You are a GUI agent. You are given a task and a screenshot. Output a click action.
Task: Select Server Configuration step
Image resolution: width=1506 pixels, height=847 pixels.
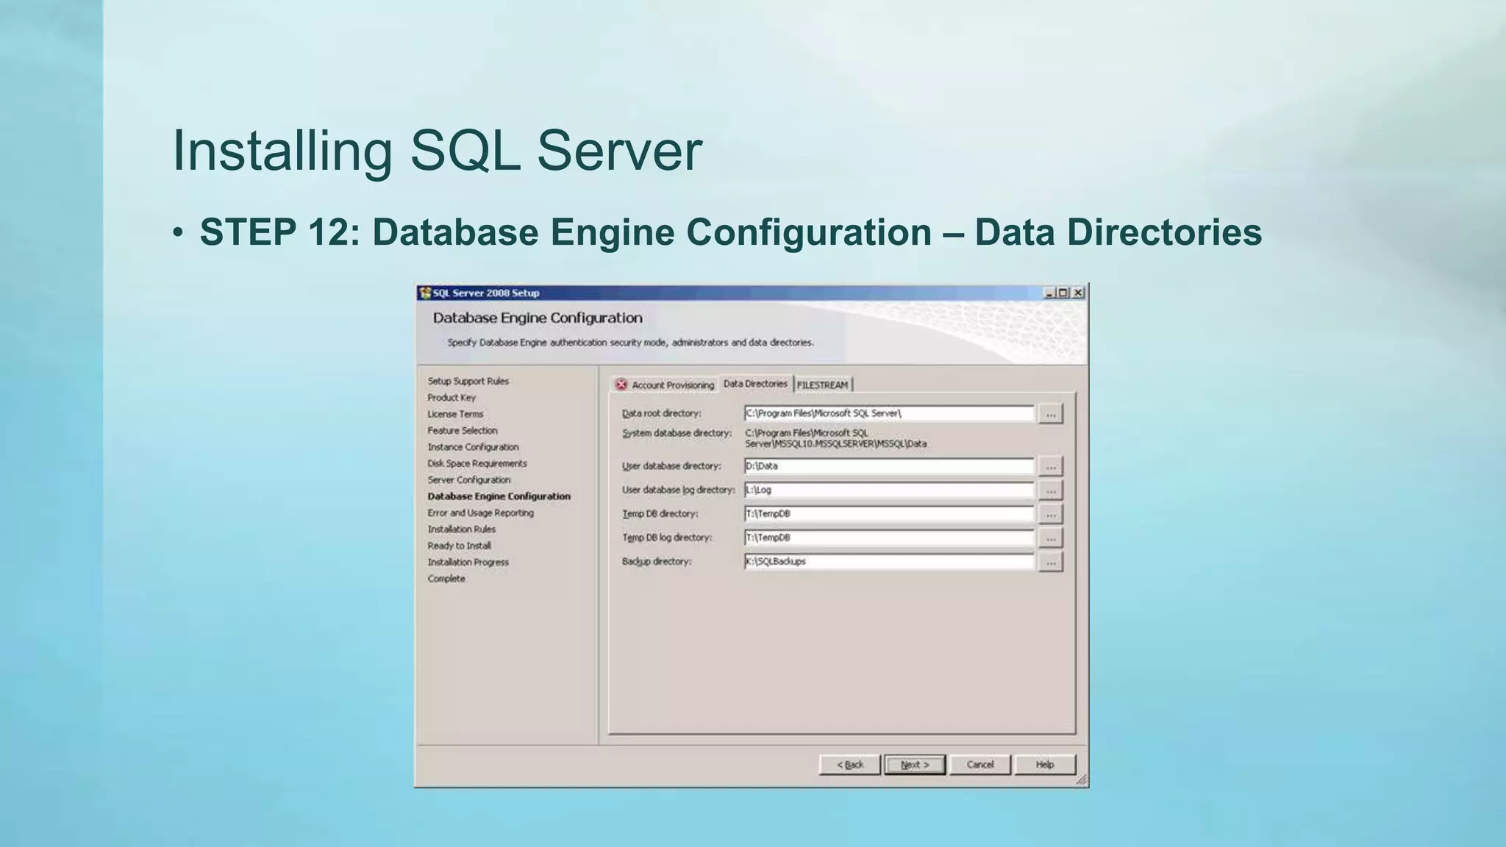(469, 480)
